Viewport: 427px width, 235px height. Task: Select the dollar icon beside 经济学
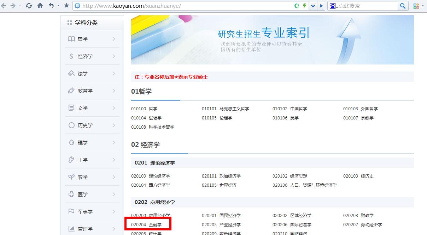click(x=71, y=56)
